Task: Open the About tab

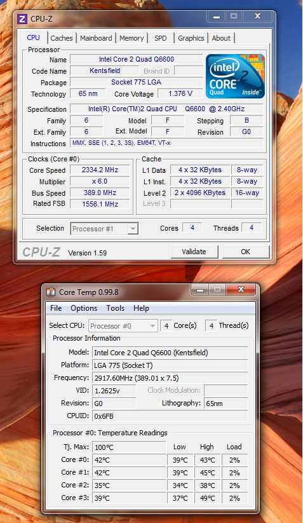Action: click(221, 38)
